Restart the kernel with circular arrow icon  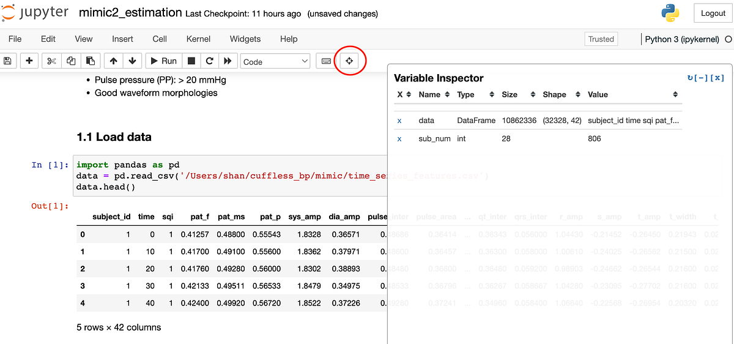(x=209, y=61)
